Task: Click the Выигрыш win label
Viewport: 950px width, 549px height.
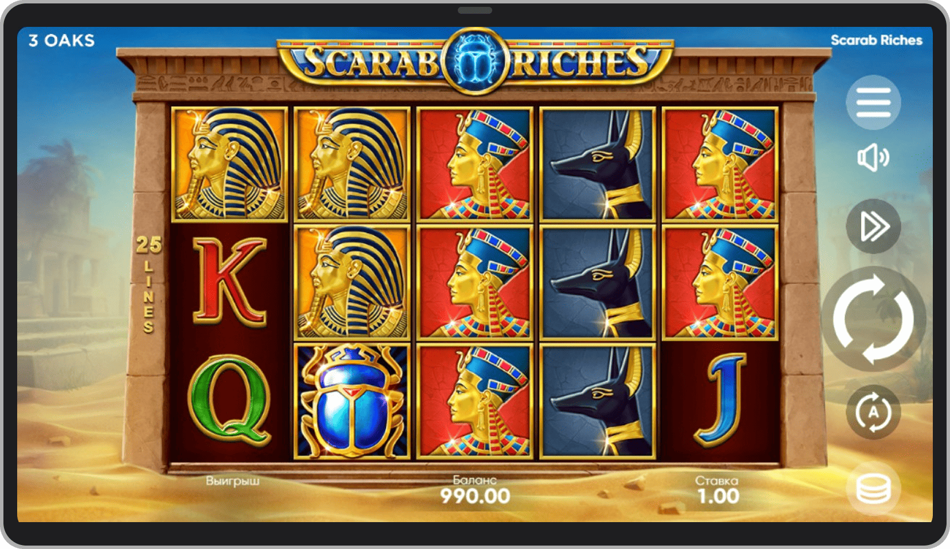Action: click(x=233, y=481)
